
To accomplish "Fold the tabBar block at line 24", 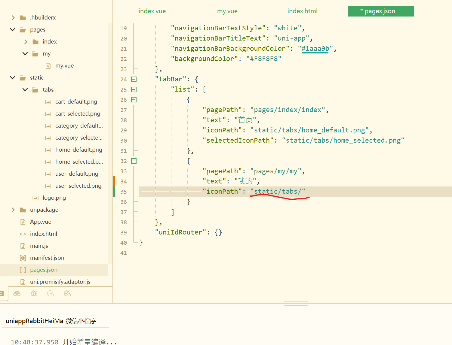I will coord(134,79).
